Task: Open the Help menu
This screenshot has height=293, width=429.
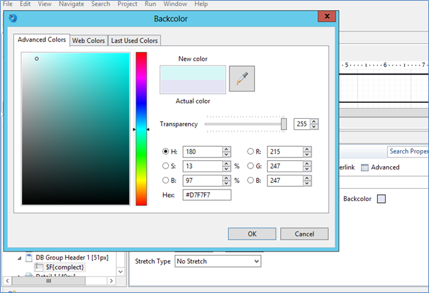Action: click(201, 4)
